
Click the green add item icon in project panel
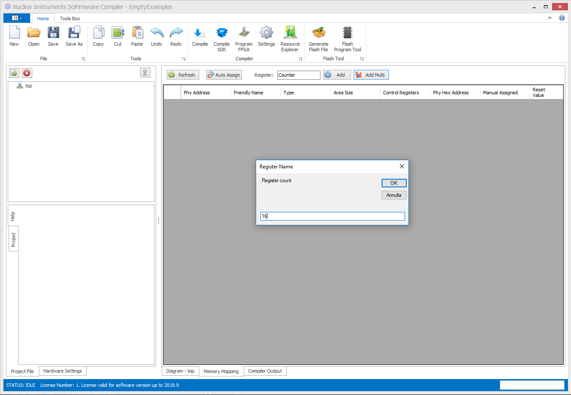coord(14,73)
